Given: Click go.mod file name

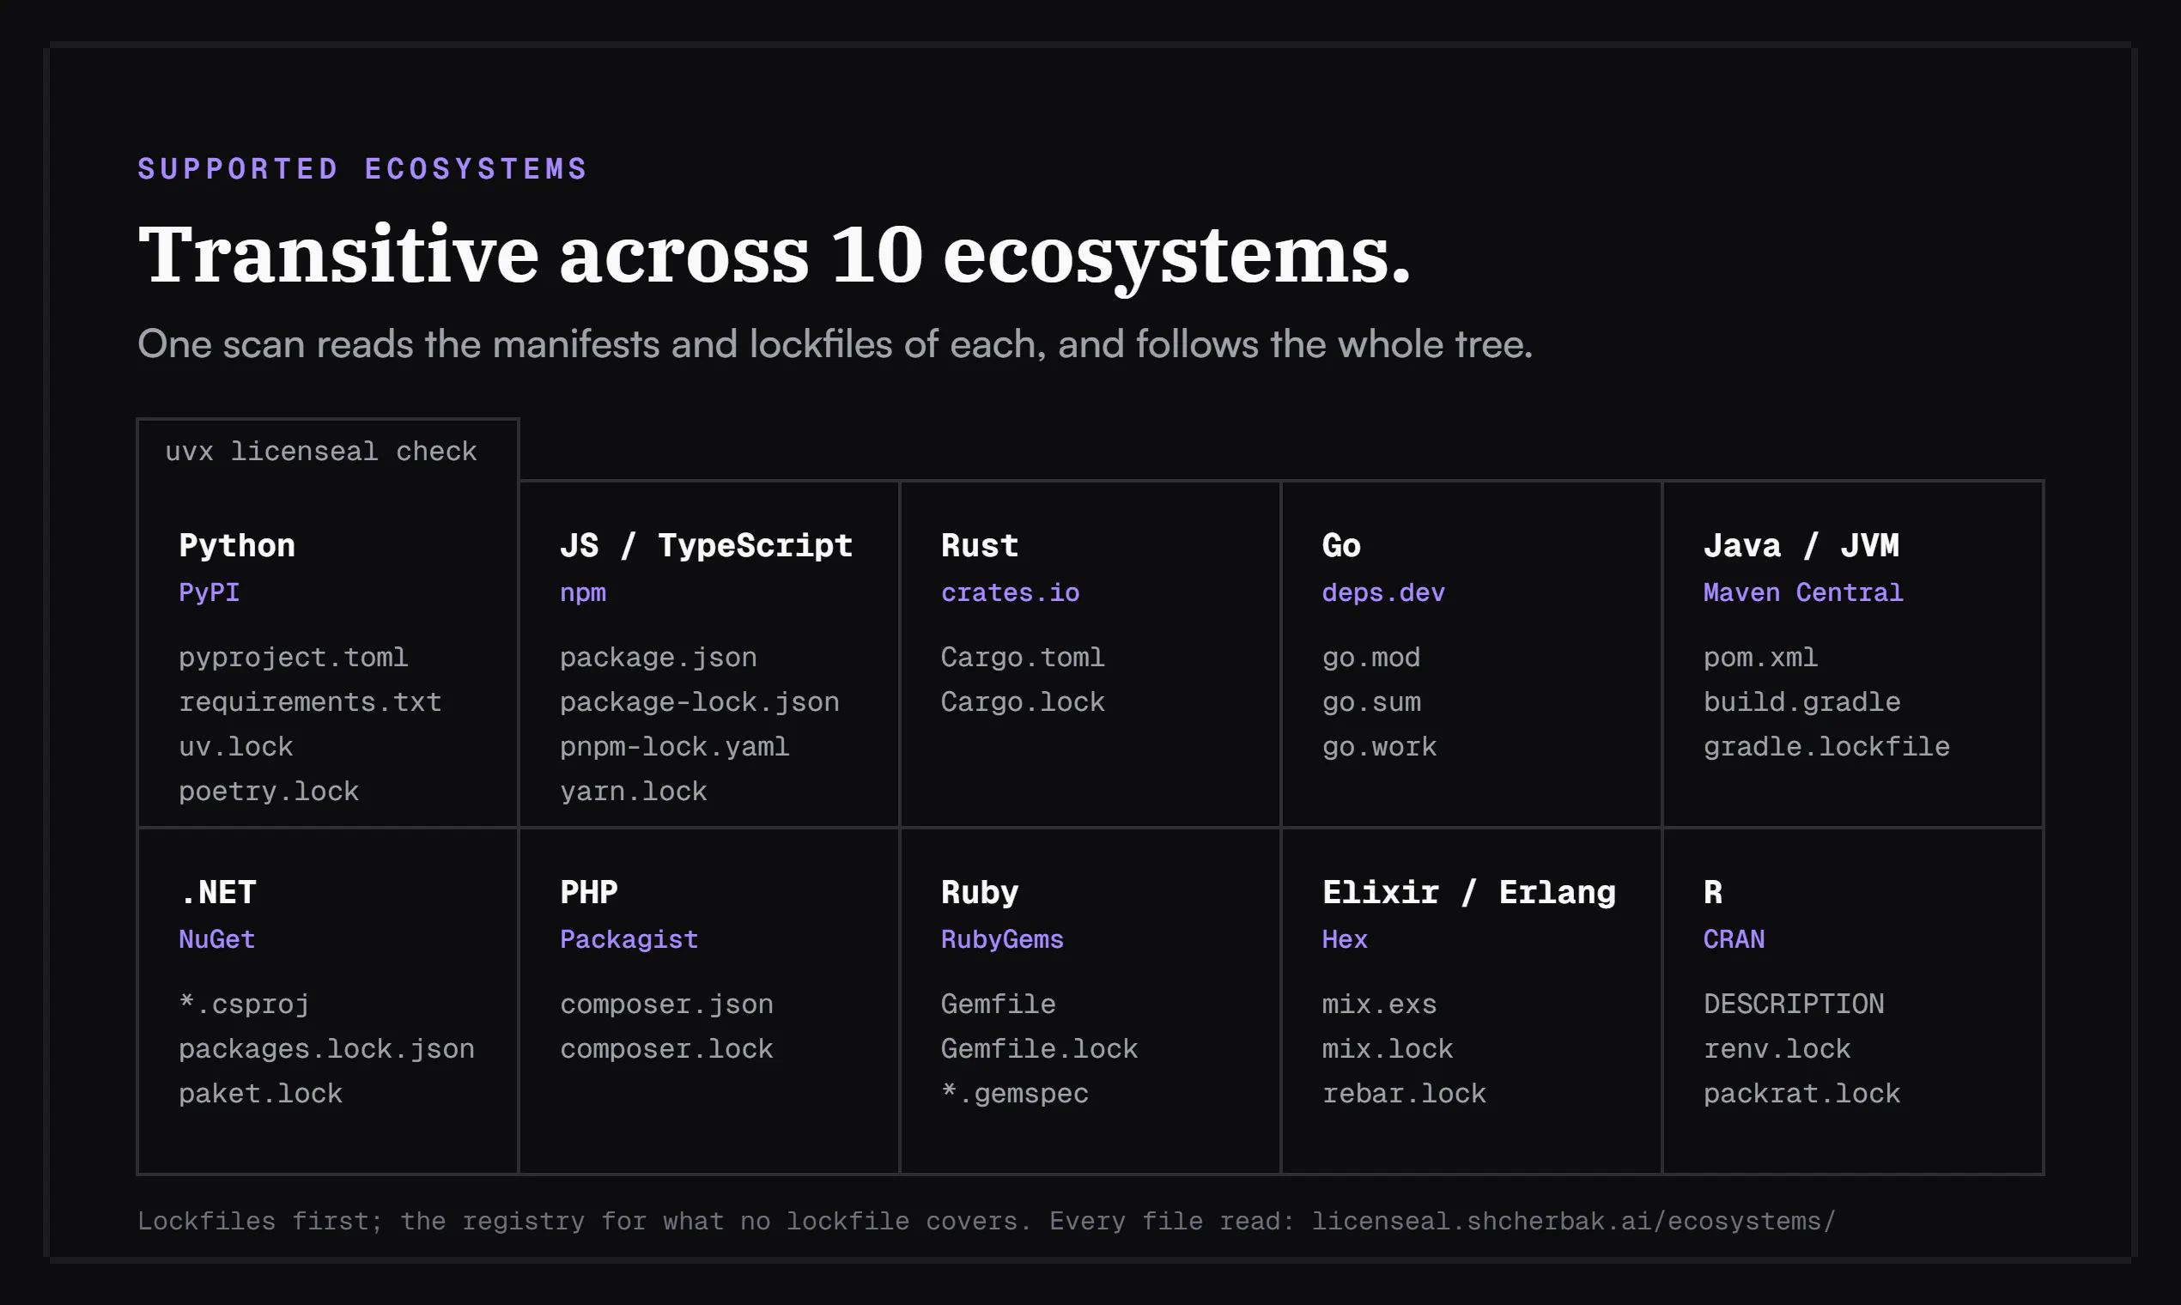Looking at the screenshot, I should [1371, 657].
